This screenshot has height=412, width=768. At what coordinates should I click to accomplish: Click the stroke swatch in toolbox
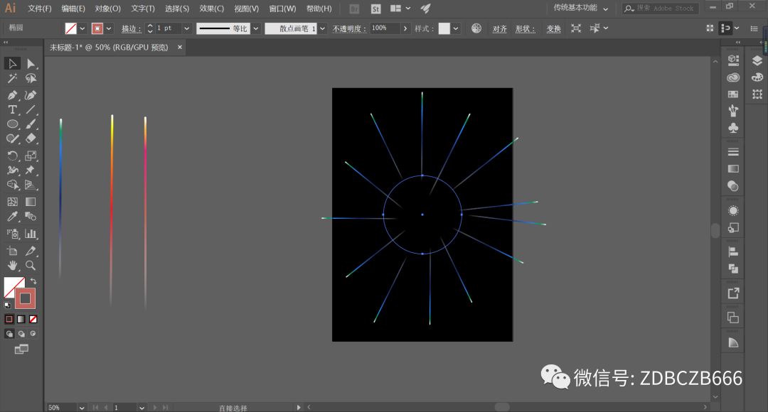click(x=25, y=298)
